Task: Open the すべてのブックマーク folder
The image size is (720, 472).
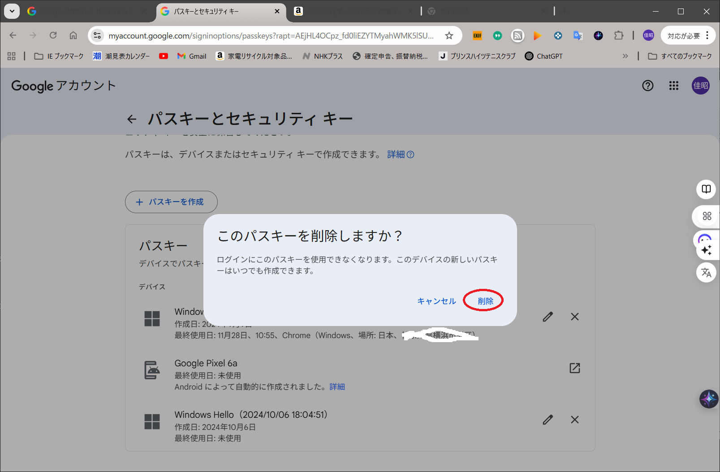Action: 680,56
